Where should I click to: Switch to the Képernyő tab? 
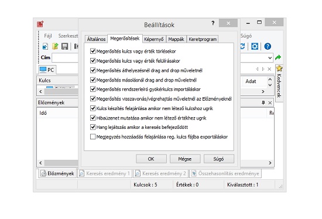pyautogui.click(x=154, y=39)
